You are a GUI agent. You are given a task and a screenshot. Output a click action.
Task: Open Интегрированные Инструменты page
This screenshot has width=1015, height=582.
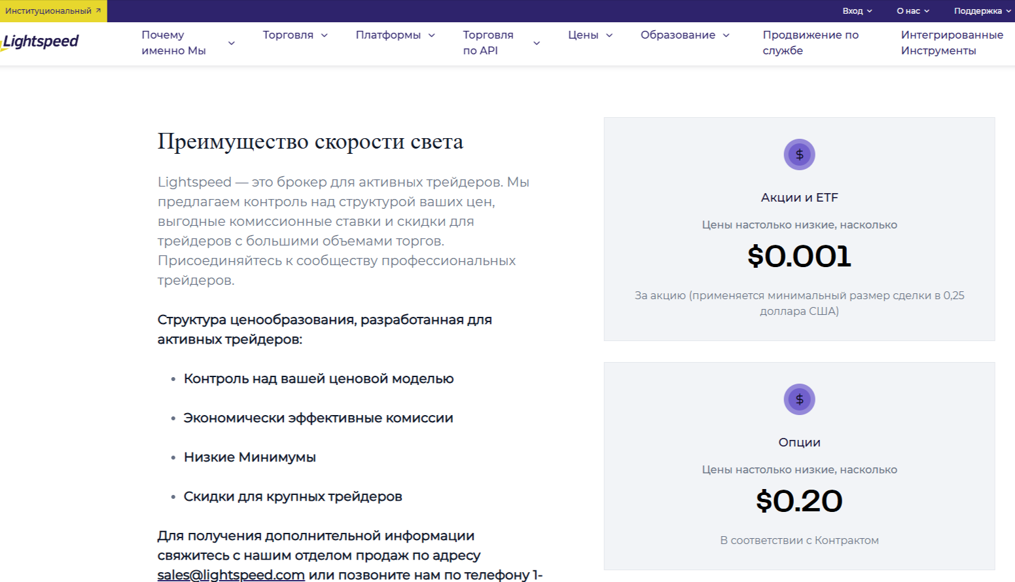(x=952, y=43)
